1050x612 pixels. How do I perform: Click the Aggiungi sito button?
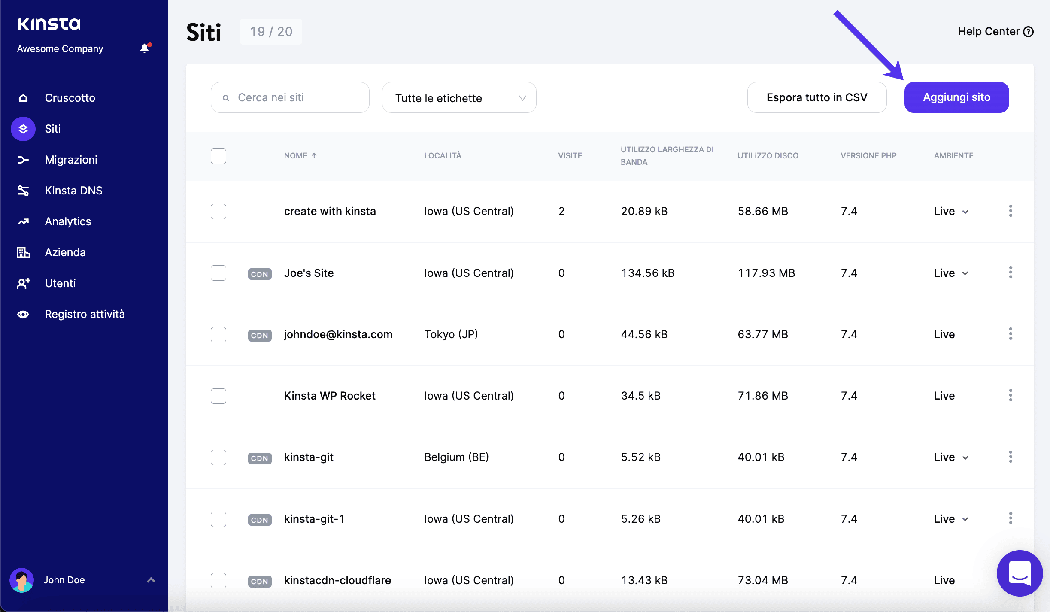pyautogui.click(x=956, y=97)
